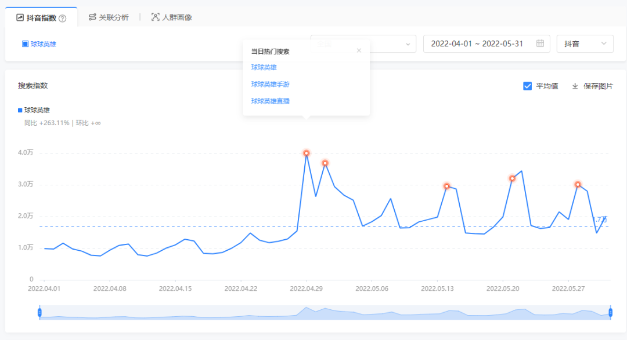Click the peak marker near 2022.05.14
627x340 pixels.
pos(446,187)
